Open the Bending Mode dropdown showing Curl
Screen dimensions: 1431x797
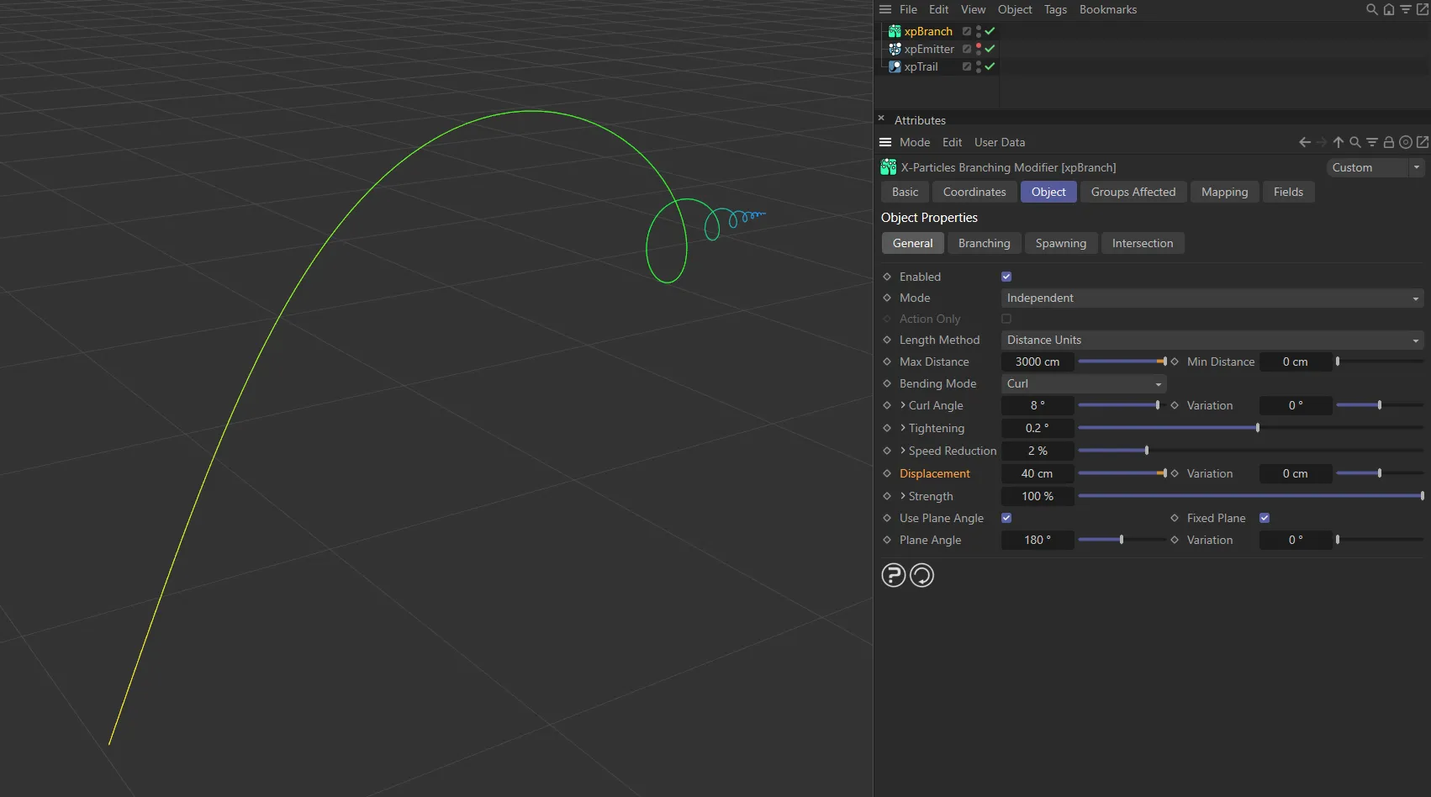coord(1083,383)
